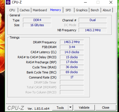
Task: Open the Bench tab
Action: click(95, 10)
